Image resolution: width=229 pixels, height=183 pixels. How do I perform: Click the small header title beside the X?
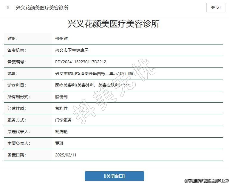pyautogui.click(x=42, y=7)
